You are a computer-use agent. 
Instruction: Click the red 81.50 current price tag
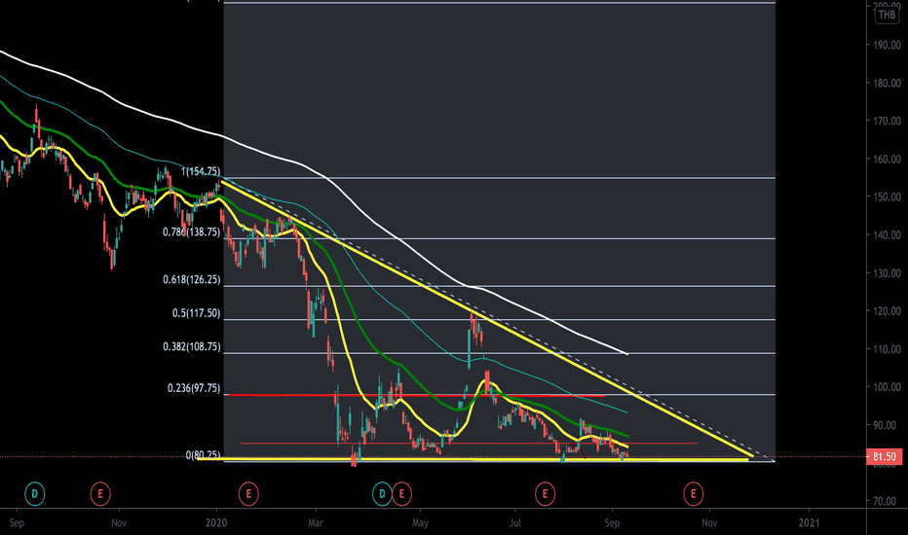click(884, 456)
